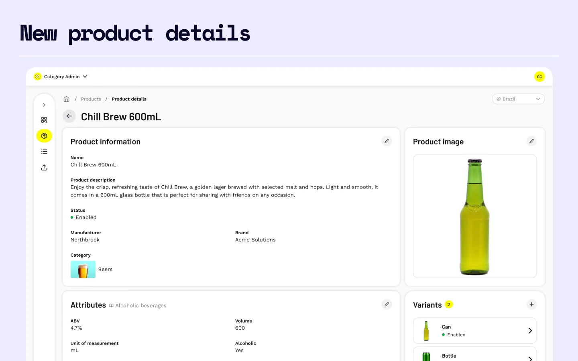Click the Can variant thumbnail
The width and height of the screenshot is (578, 361).
[x=426, y=331]
